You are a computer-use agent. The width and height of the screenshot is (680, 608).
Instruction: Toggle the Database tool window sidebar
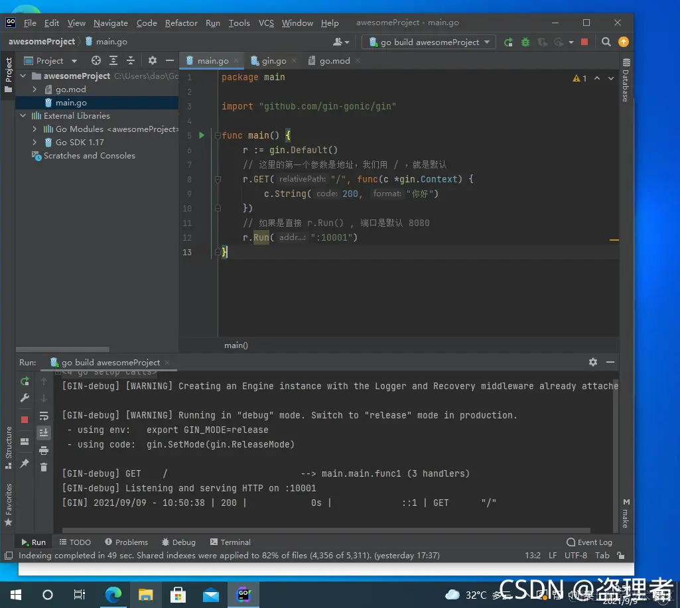(x=626, y=80)
